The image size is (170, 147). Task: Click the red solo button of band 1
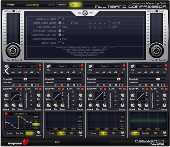click(40, 65)
